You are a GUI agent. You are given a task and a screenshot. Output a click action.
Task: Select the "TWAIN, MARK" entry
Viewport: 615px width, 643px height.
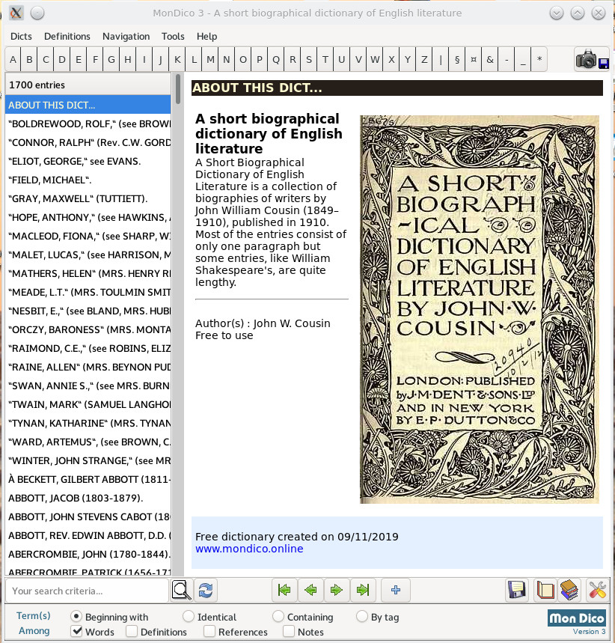(88, 405)
